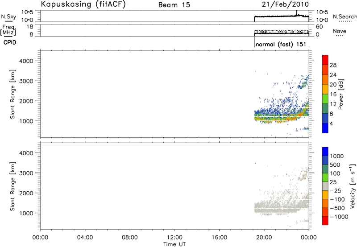This screenshot has width=357, height=247.
Task: Click the yellow 16-20 dB swatch of Power bar
Action: pyautogui.click(x=325, y=89)
